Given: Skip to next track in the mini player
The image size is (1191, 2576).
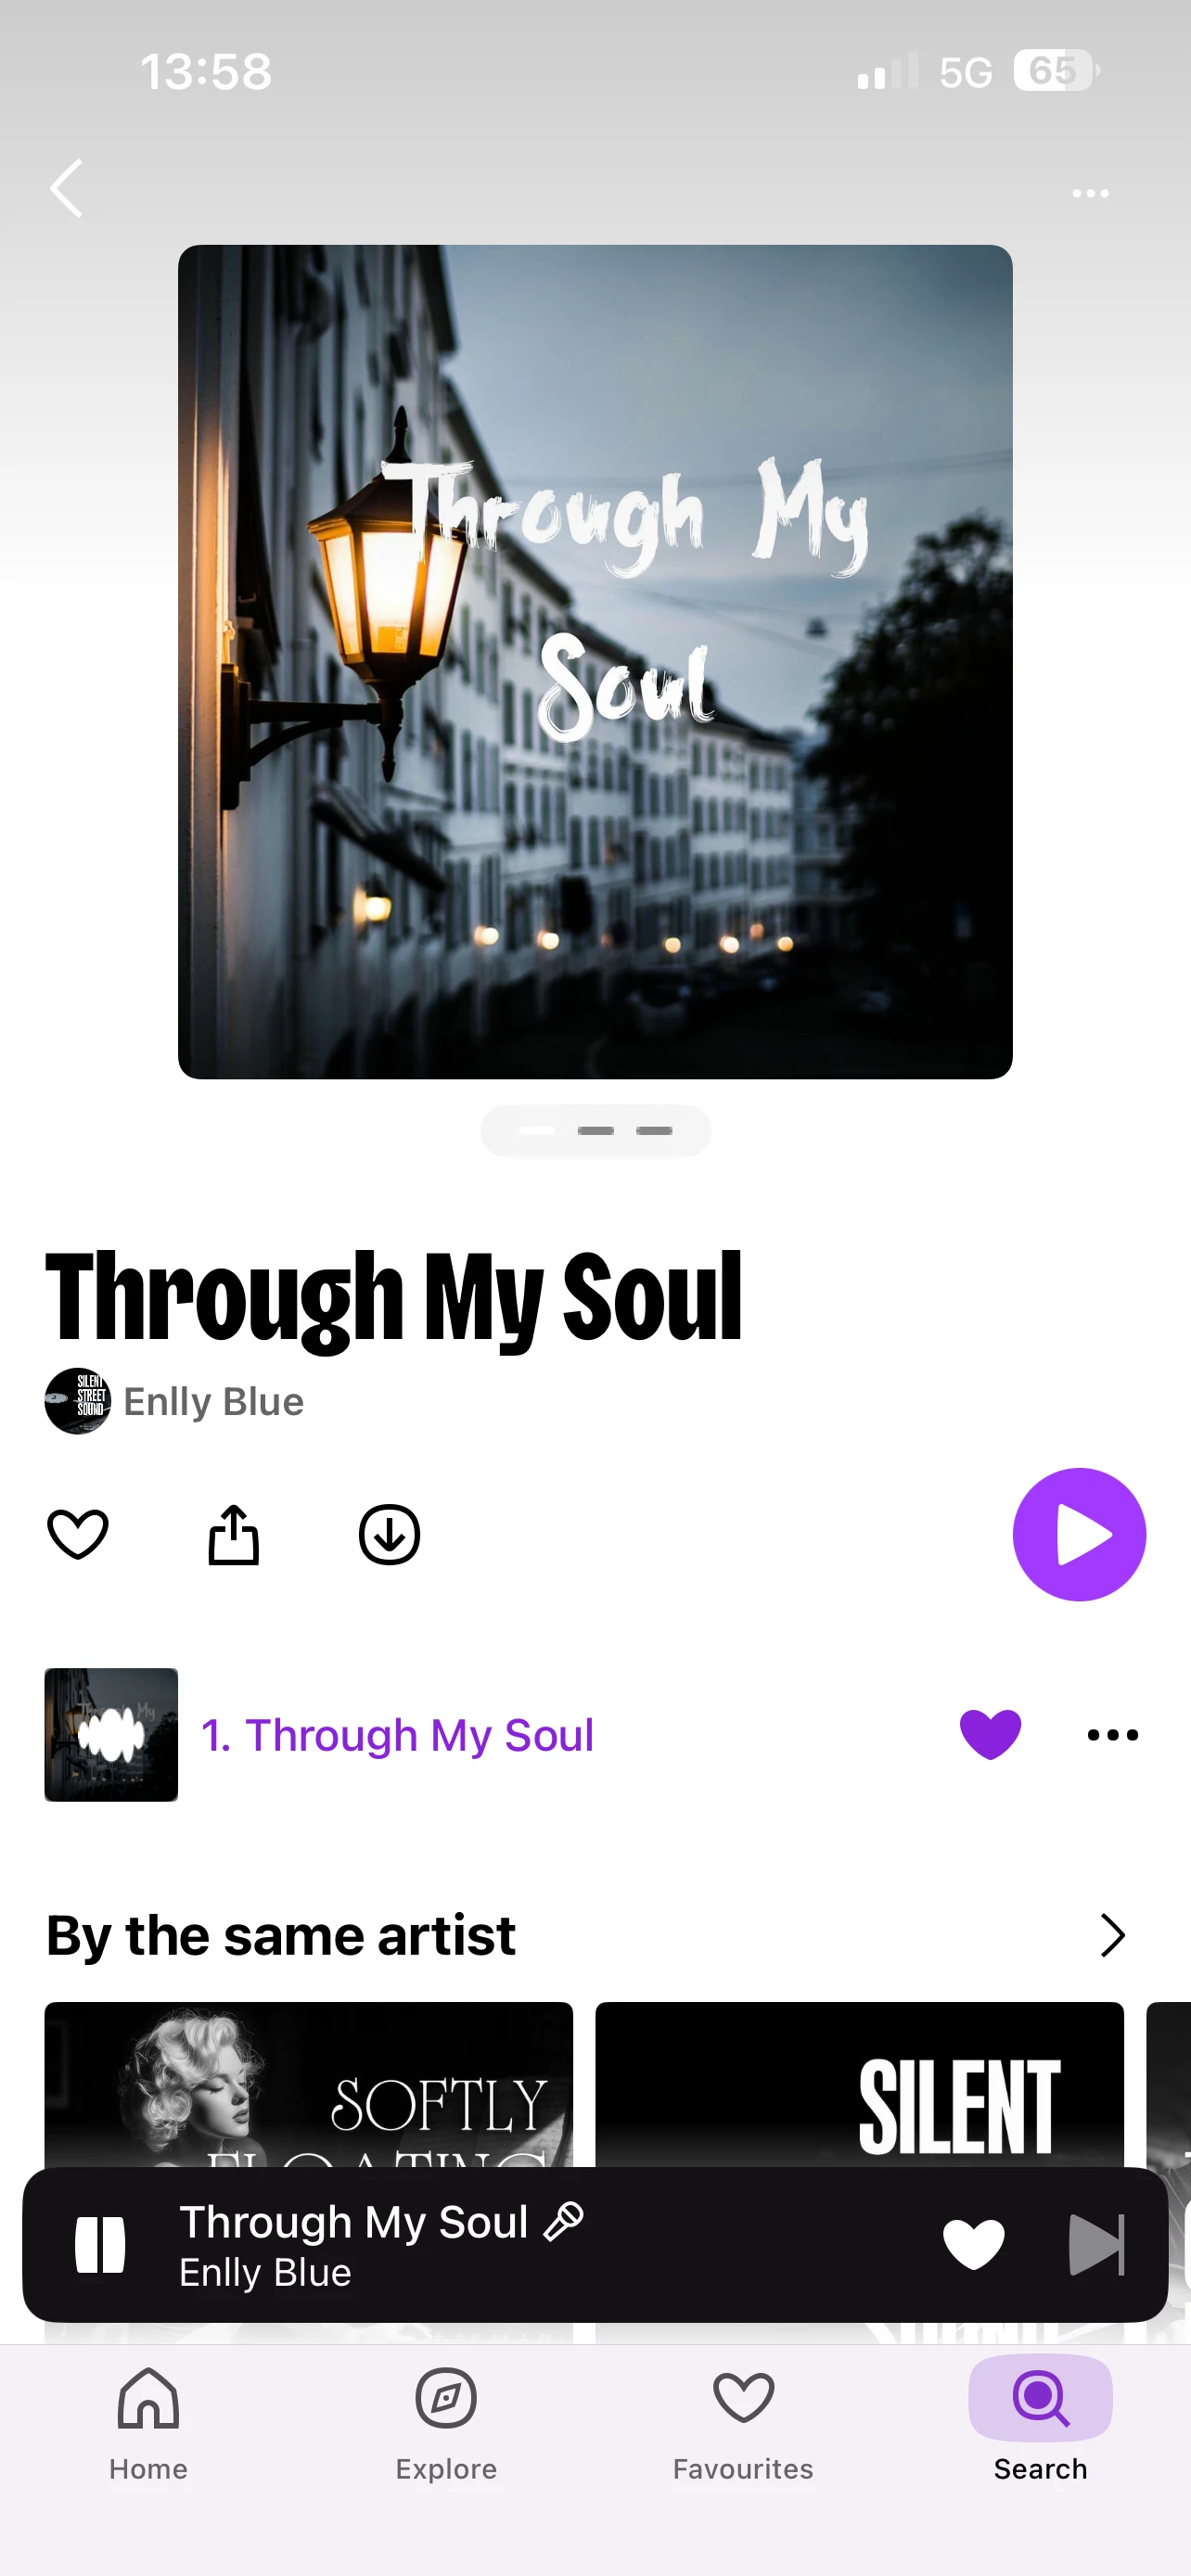Looking at the screenshot, I should pyautogui.click(x=1096, y=2244).
